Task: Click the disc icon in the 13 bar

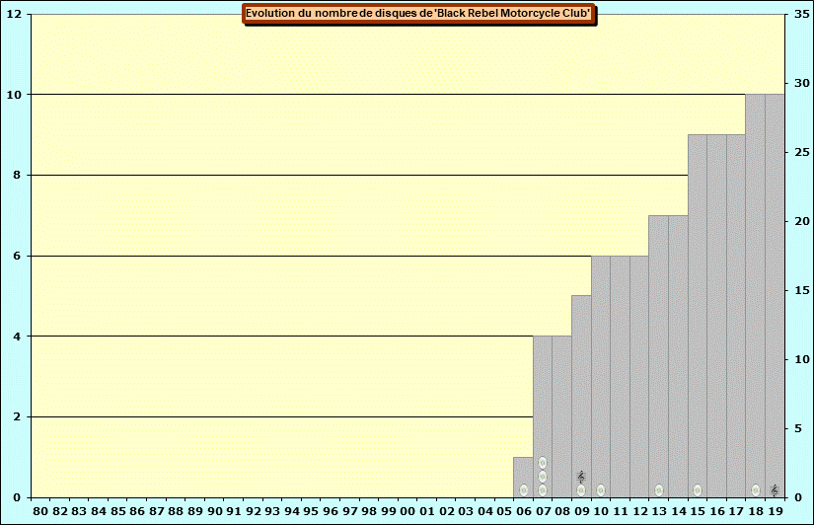Action: (x=659, y=490)
